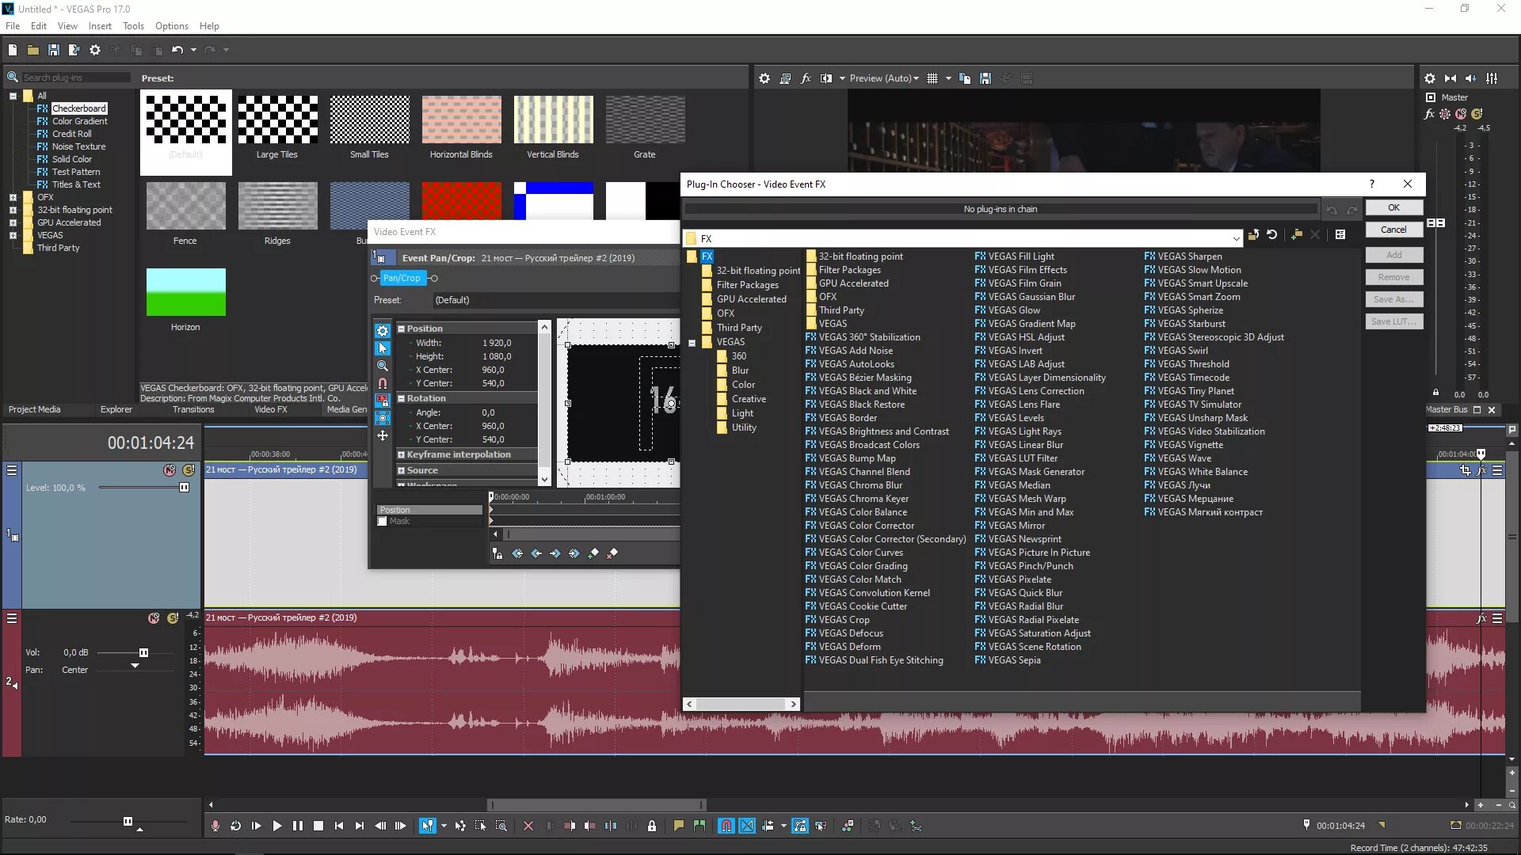Select the zoom tool in Pan/Crop window
The height and width of the screenshot is (855, 1521).
coord(383,366)
